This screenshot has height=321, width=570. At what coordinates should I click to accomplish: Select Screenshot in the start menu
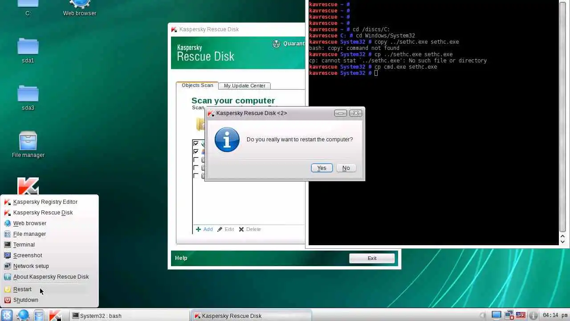(28, 255)
